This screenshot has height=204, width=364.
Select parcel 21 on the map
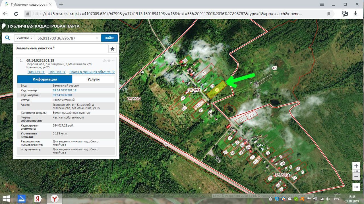[x=204, y=73]
